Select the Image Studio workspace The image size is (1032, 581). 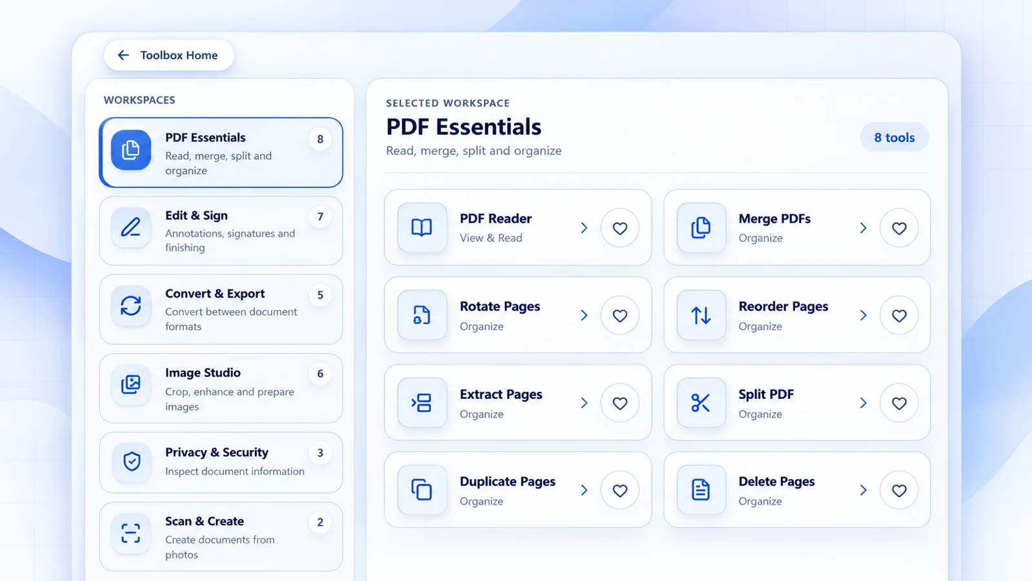pyautogui.click(x=221, y=388)
